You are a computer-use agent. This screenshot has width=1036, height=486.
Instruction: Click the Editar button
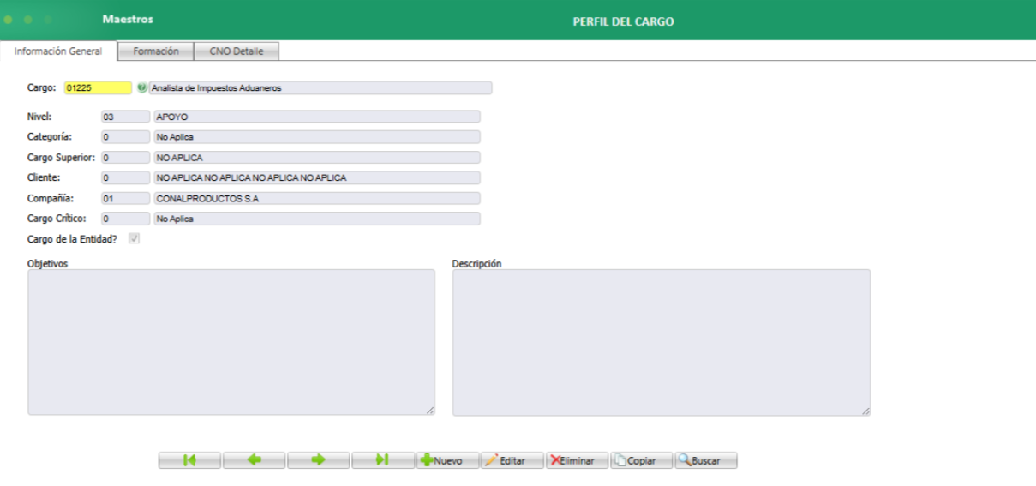pyautogui.click(x=512, y=460)
